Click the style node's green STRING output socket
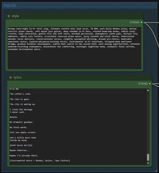This screenshot has height=173, width=159. point(141,22)
